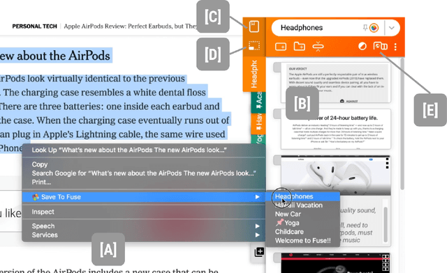Click the add new folder icon
The width and height of the screenshot is (447, 273).
tap(300, 46)
